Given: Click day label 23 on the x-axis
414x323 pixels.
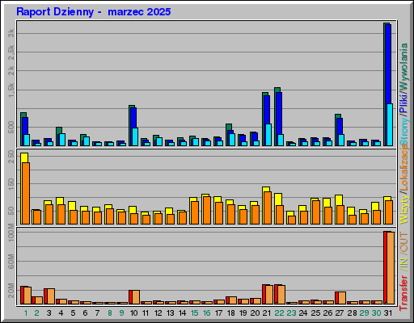Looking at the screenshot, I should click(x=291, y=313).
